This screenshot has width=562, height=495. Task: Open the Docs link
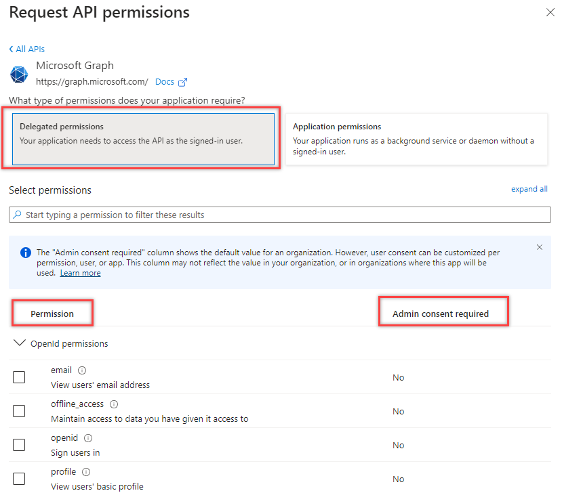coord(164,82)
